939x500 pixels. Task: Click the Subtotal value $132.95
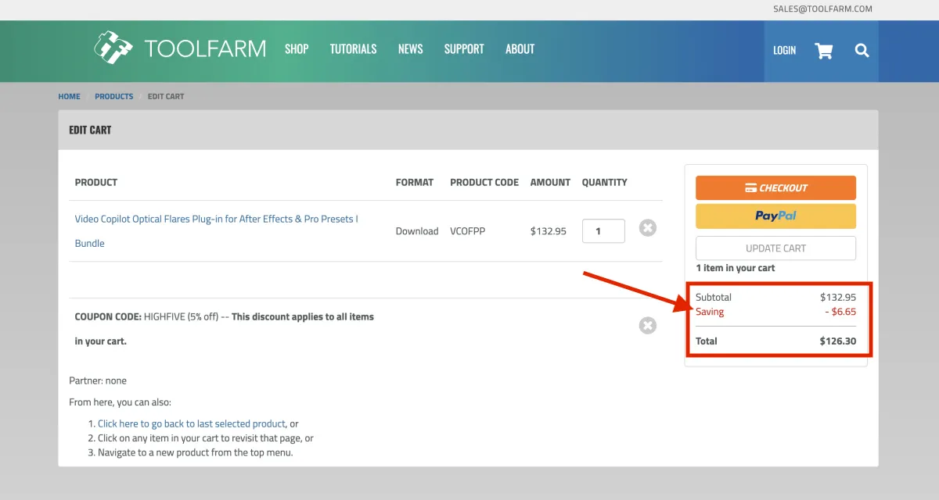click(838, 298)
